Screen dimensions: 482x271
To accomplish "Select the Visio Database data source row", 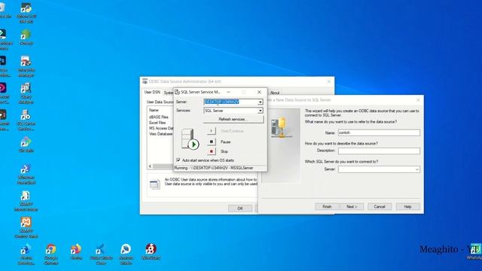I will click(160, 134).
